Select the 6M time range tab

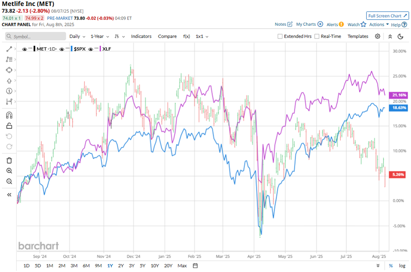(x=86, y=266)
